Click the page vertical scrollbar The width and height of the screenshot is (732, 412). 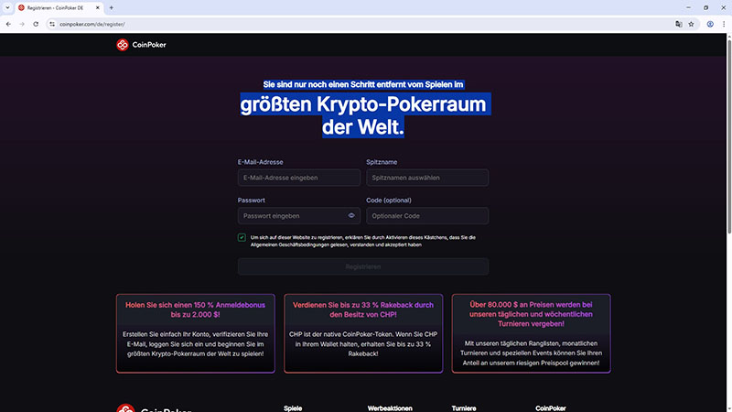(x=728, y=136)
